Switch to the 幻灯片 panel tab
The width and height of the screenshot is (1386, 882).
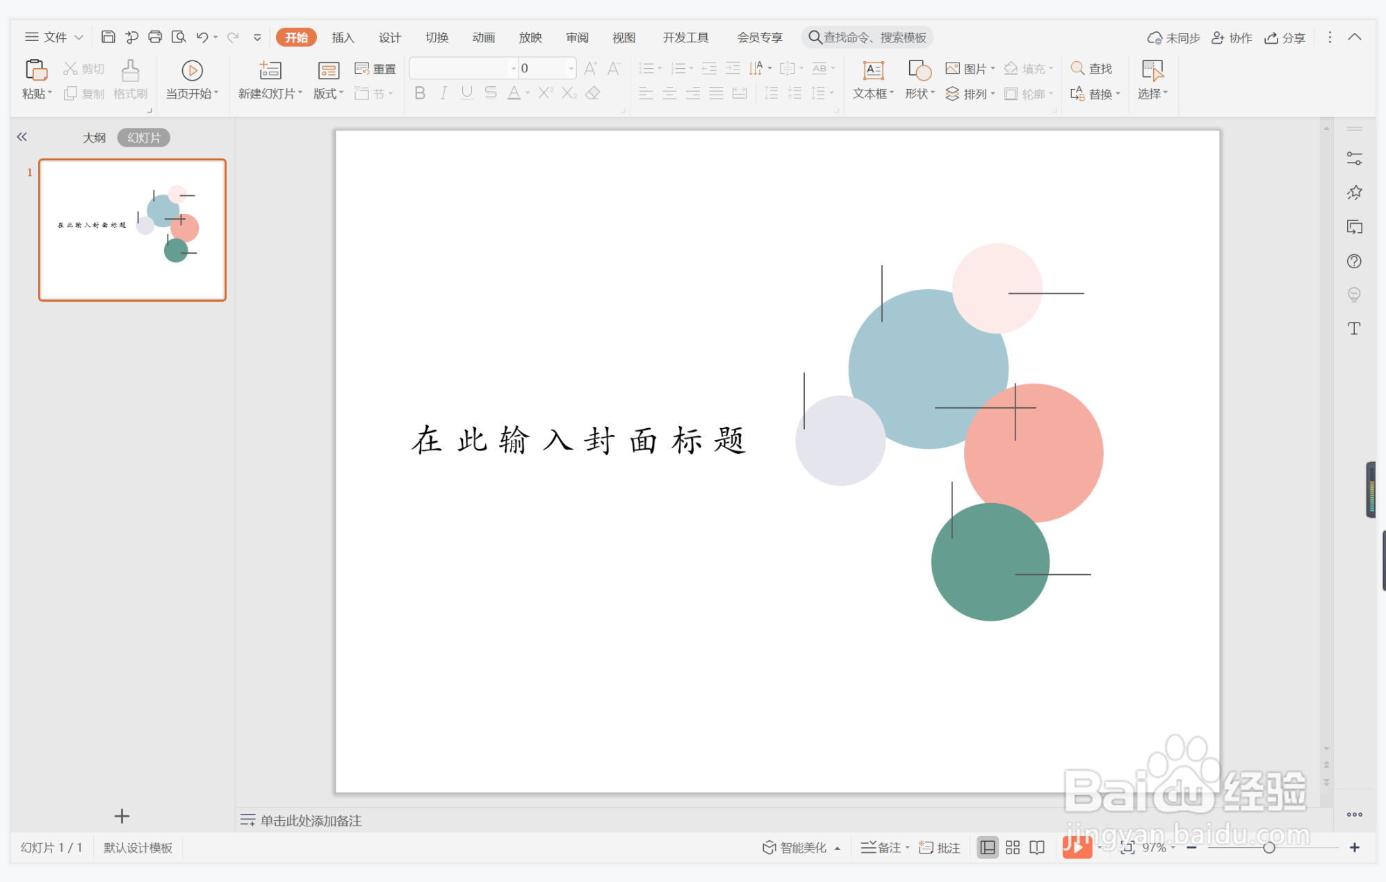click(x=143, y=137)
